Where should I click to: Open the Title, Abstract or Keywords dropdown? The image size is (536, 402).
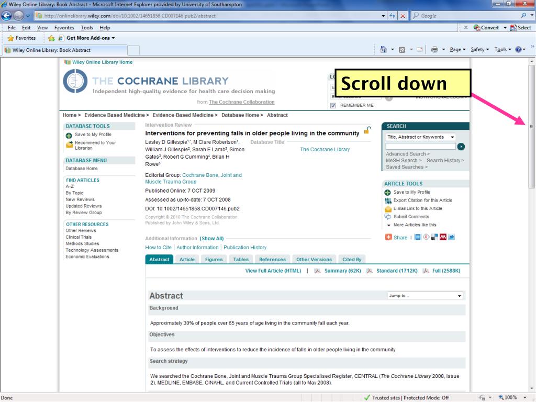coord(420,137)
